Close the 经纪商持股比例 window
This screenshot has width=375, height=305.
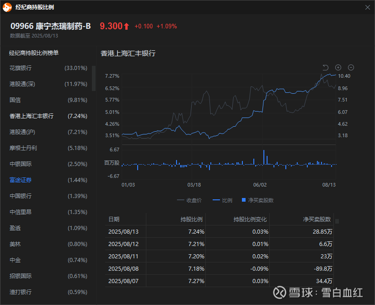pyautogui.click(x=368, y=7)
